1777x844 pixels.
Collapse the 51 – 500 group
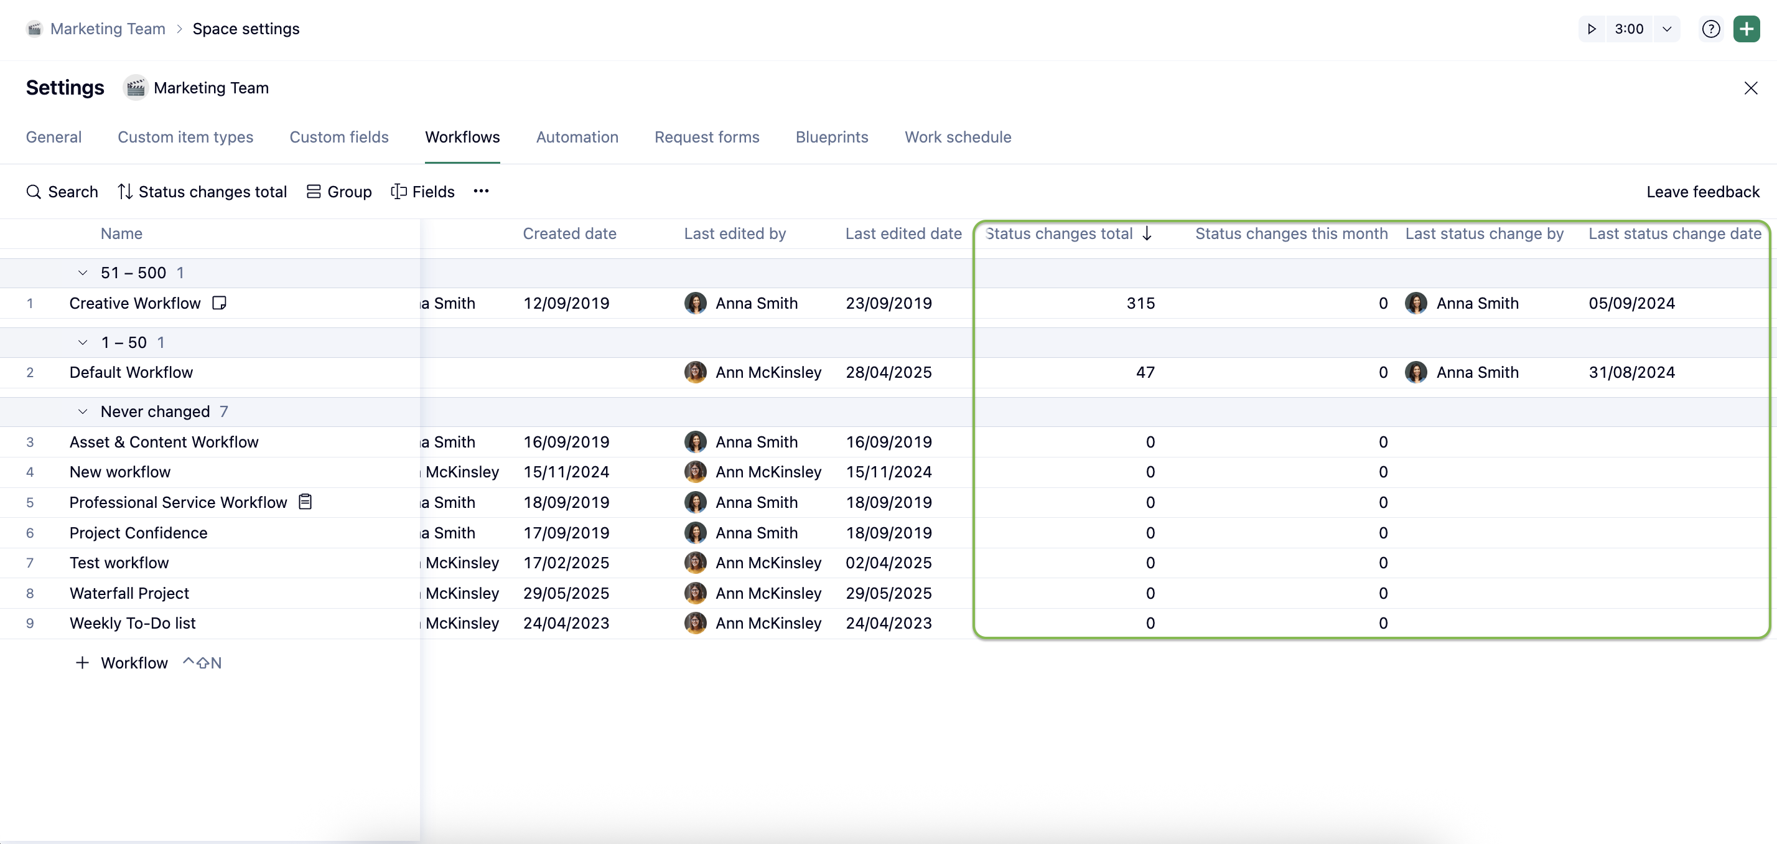click(83, 273)
